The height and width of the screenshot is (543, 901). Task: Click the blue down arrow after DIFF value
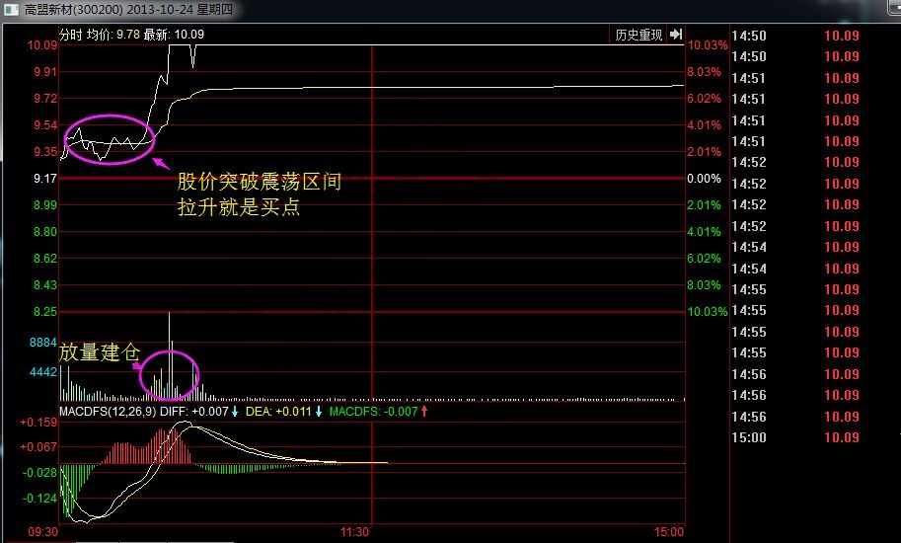tap(235, 411)
